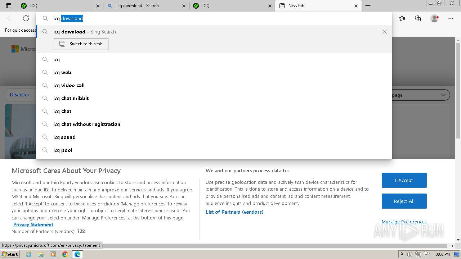
Task: Click the horizontal scrollbar right arrow
Action: pyautogui.click(x=453, y=246)
